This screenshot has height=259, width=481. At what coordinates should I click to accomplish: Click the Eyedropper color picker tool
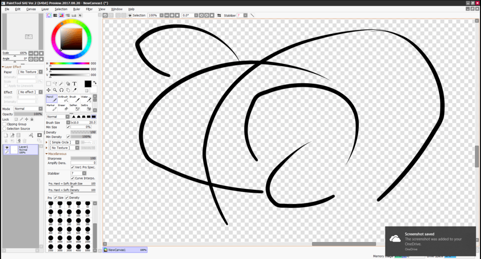coord(75,90)
